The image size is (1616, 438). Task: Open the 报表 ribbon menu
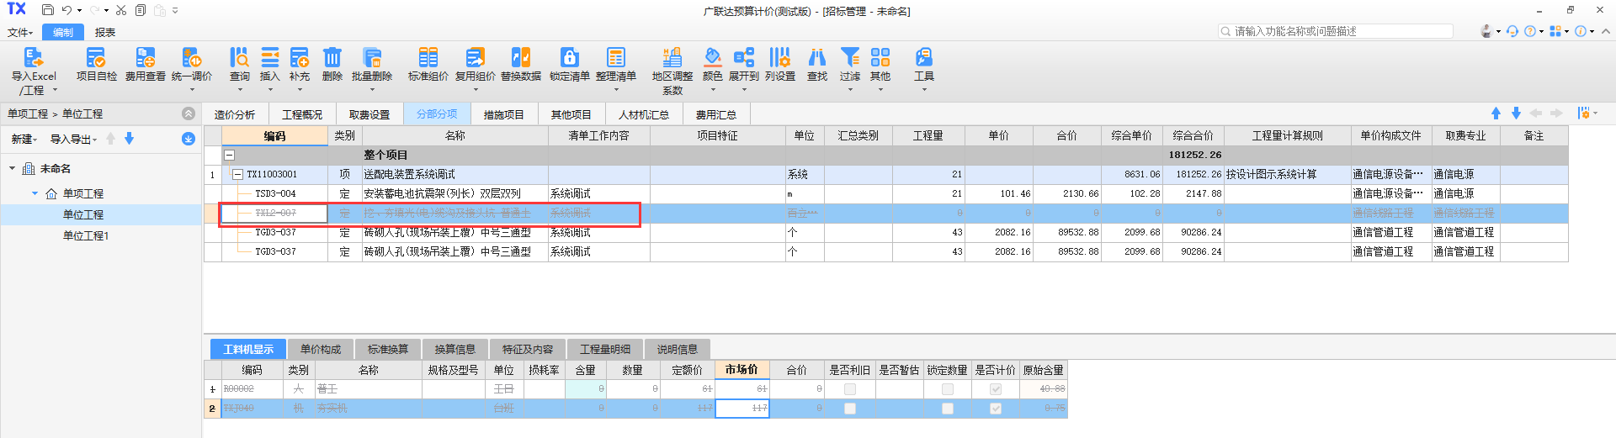point(105,33)
